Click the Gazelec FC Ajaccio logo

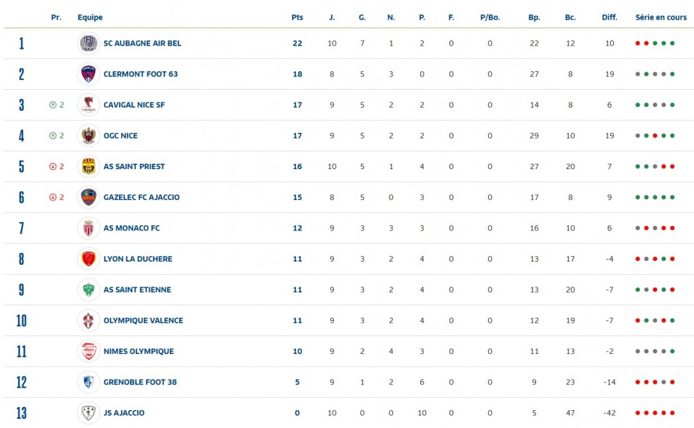click(x=88, y=197)
